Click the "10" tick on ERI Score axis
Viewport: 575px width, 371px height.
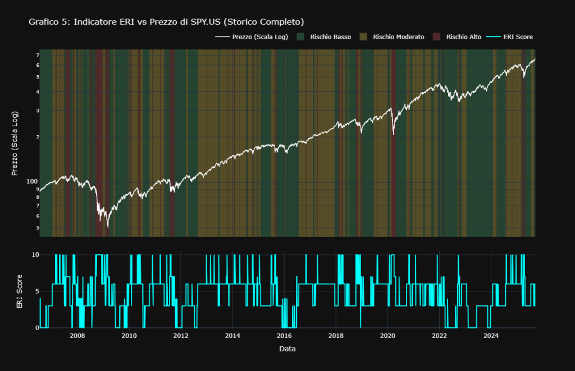coord(34,254)
